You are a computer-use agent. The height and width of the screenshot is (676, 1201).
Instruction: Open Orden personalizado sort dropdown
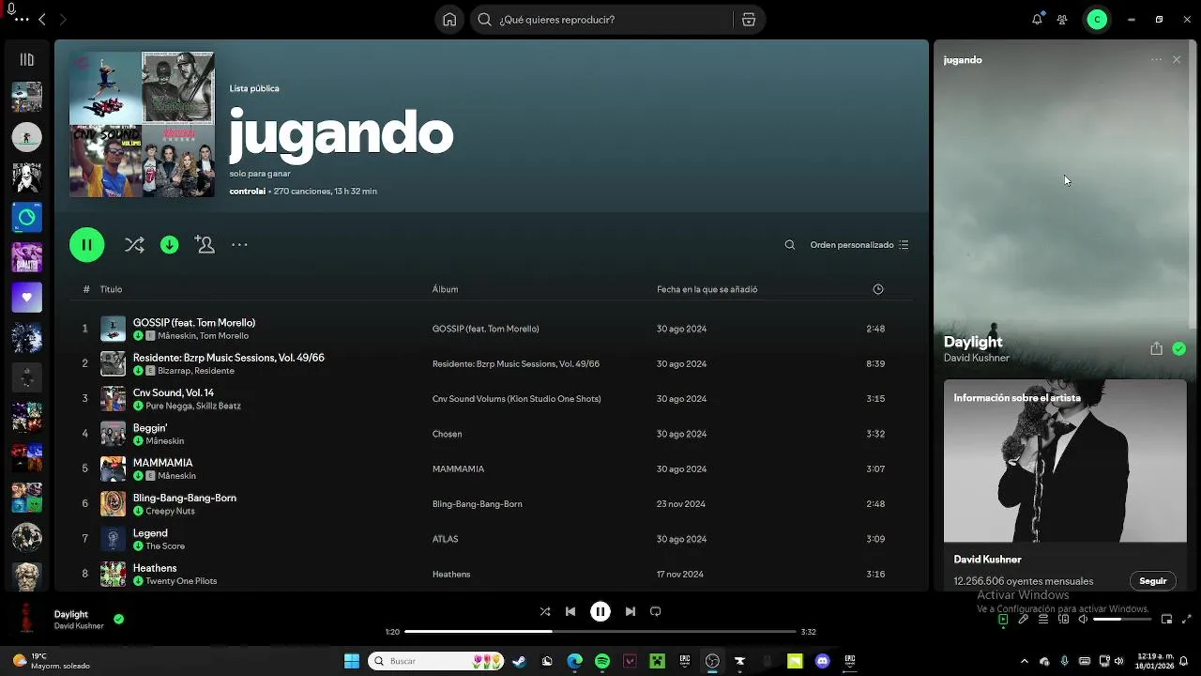[x=859, y=245]
